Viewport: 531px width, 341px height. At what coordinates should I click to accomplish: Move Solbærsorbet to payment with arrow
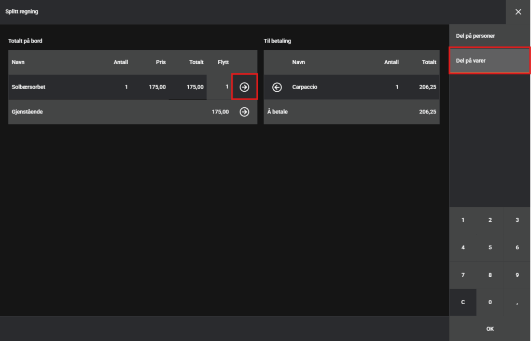click(244, 87)
